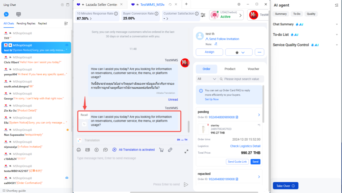Image resolution: width=342 pixels, height=193 pixels.
Task: Click the link attachment icon
Action: [x=170, y=150]
